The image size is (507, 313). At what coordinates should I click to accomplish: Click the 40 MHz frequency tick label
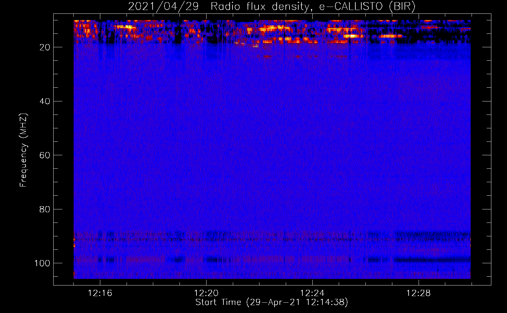(x=45, y=101)
